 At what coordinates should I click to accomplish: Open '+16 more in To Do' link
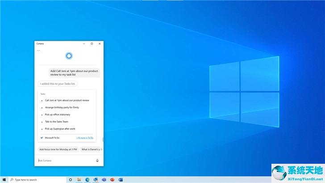pos(85,138)
